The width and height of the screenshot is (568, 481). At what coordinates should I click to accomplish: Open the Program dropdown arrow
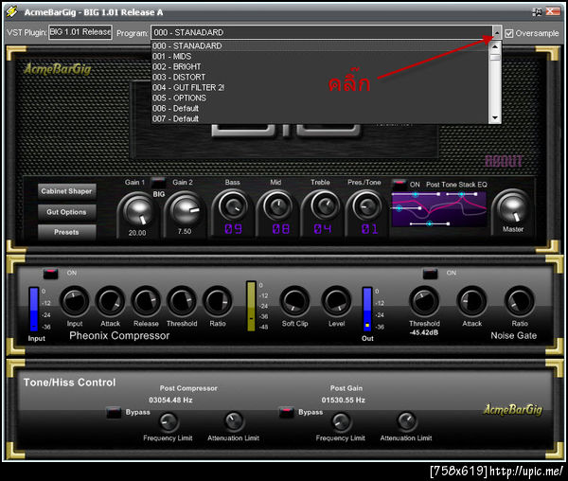tap(497, 32)
